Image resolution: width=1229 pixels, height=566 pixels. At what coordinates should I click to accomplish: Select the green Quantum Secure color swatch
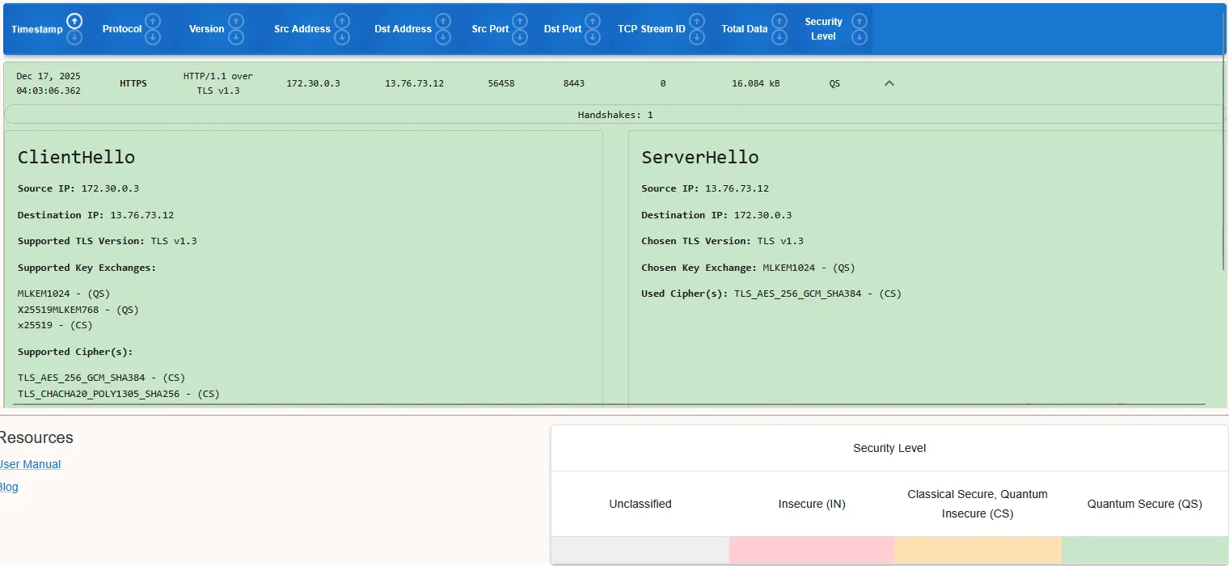point(1144,550)
